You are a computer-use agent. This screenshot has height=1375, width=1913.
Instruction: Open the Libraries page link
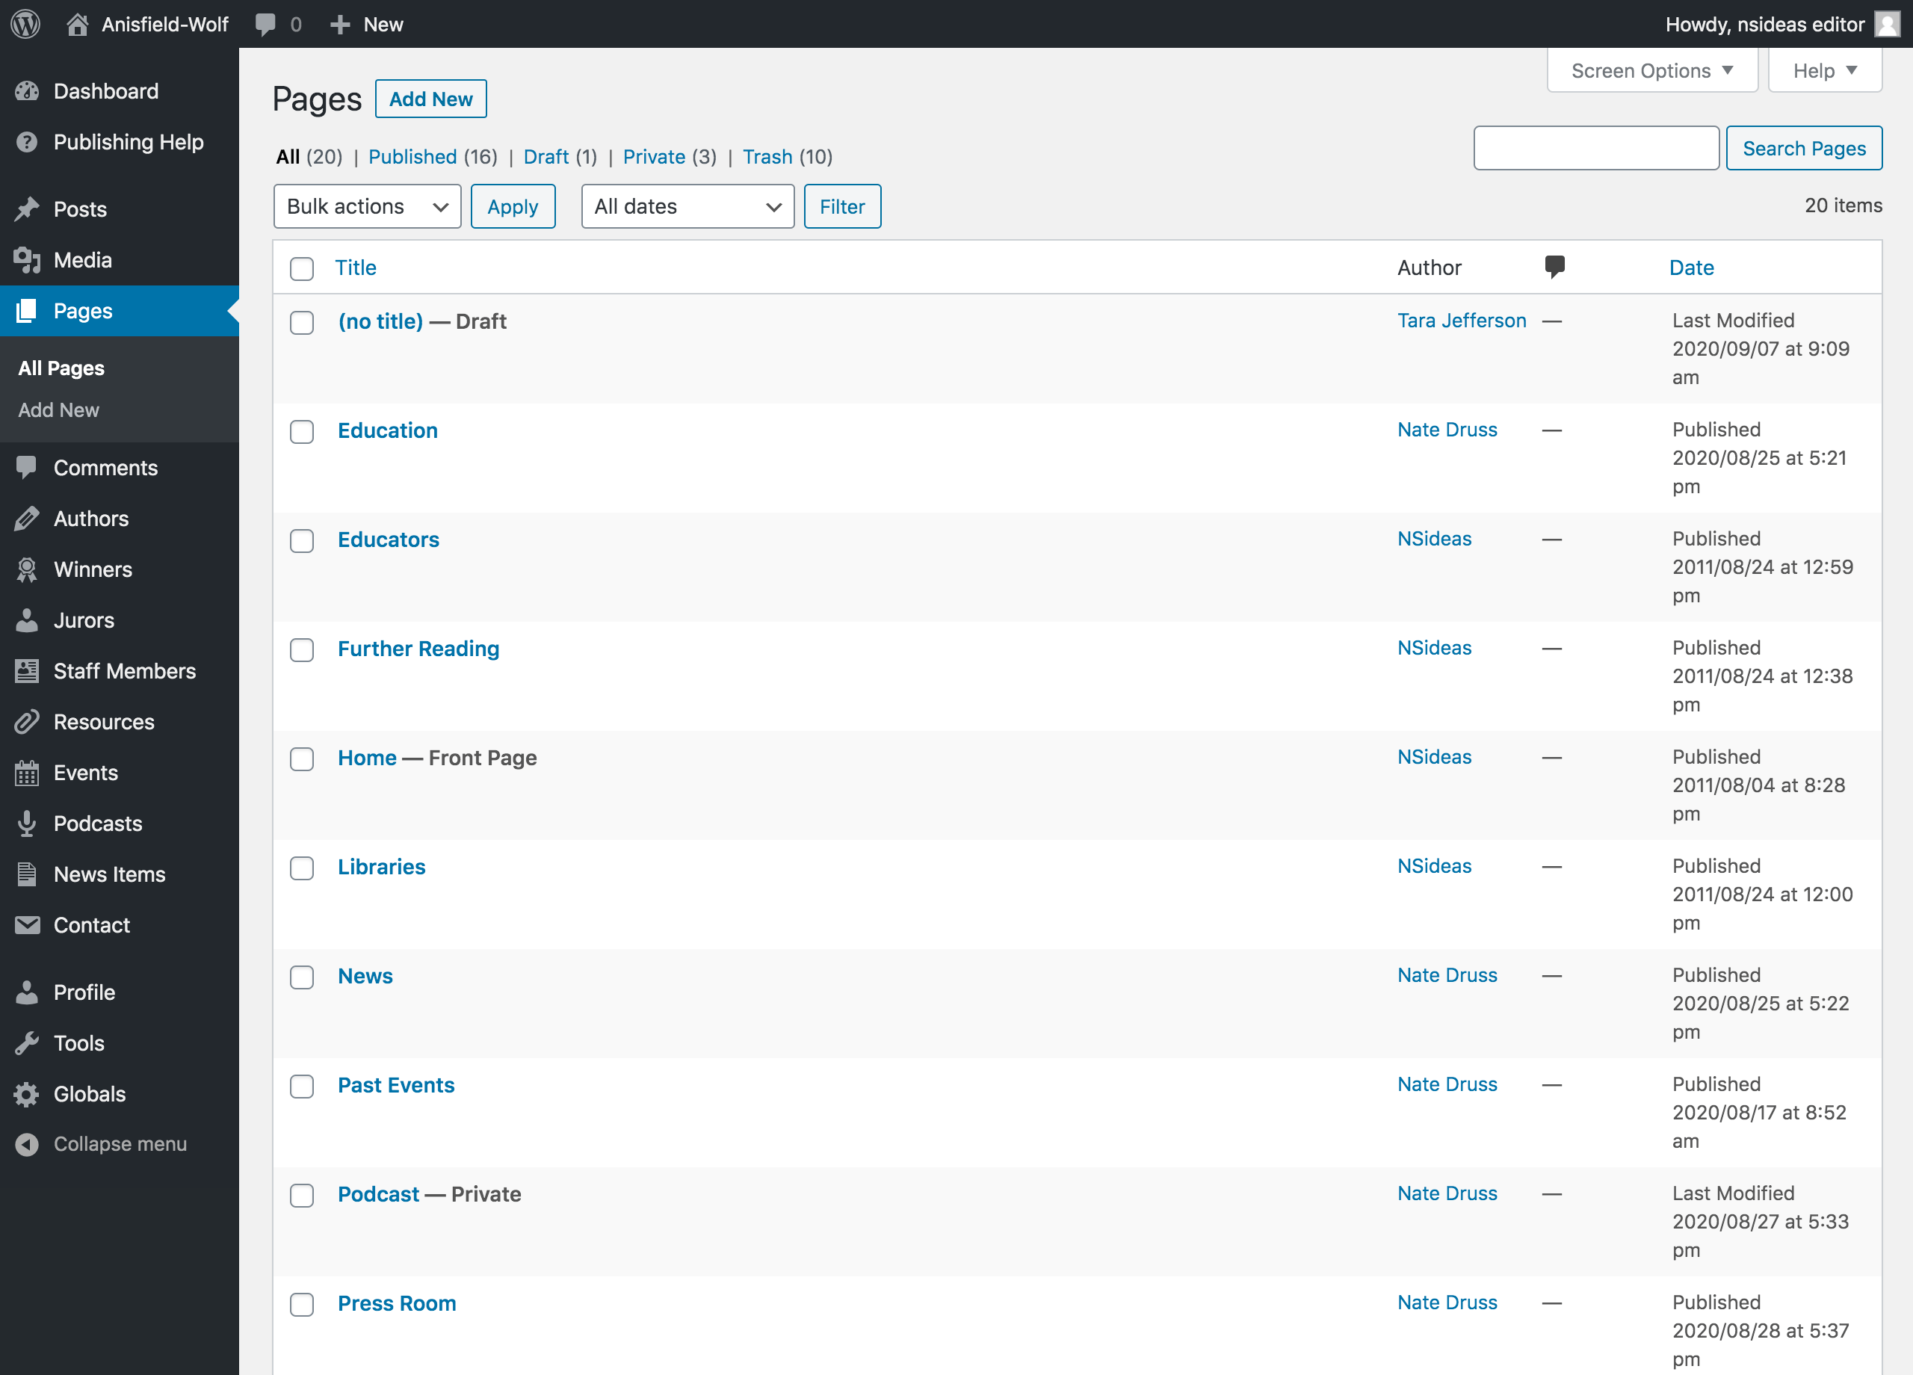point(381,866)
